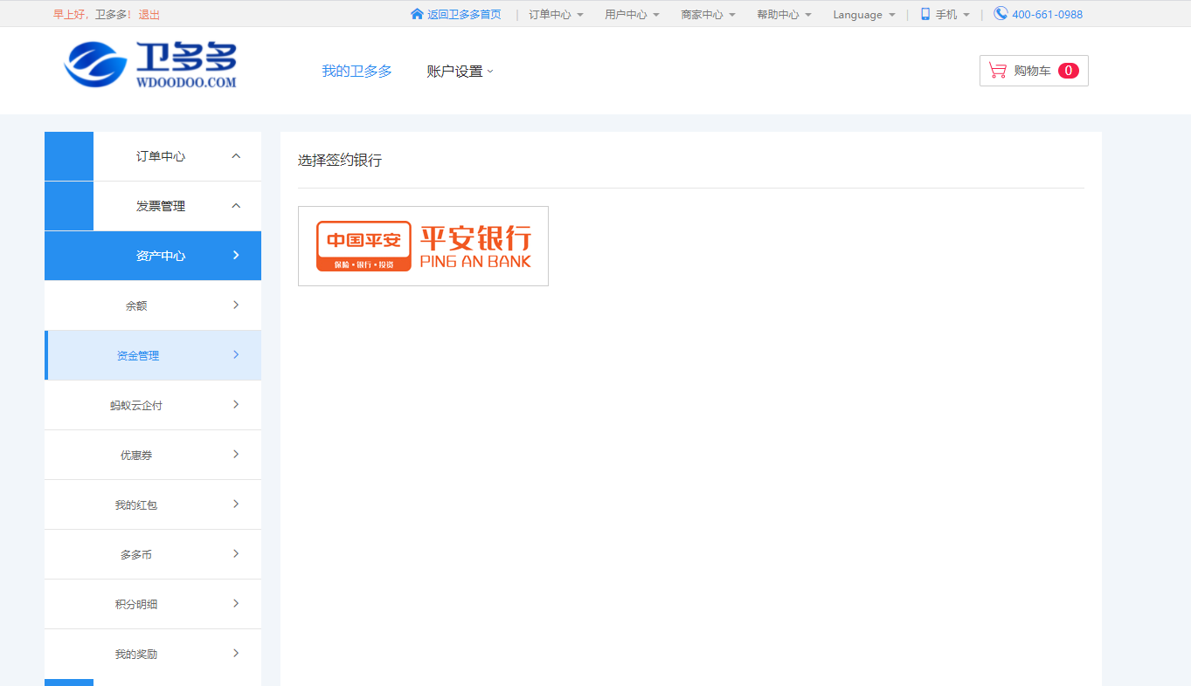The width and height of the screenshot is (1191, 686).
Task: Open the 多多币 sidebar item
Action: pyautogui.click(x=153, y=554)
